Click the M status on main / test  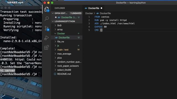[x=79, y=50]
